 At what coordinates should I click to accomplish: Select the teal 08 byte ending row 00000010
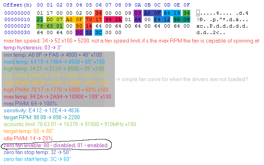187,19
